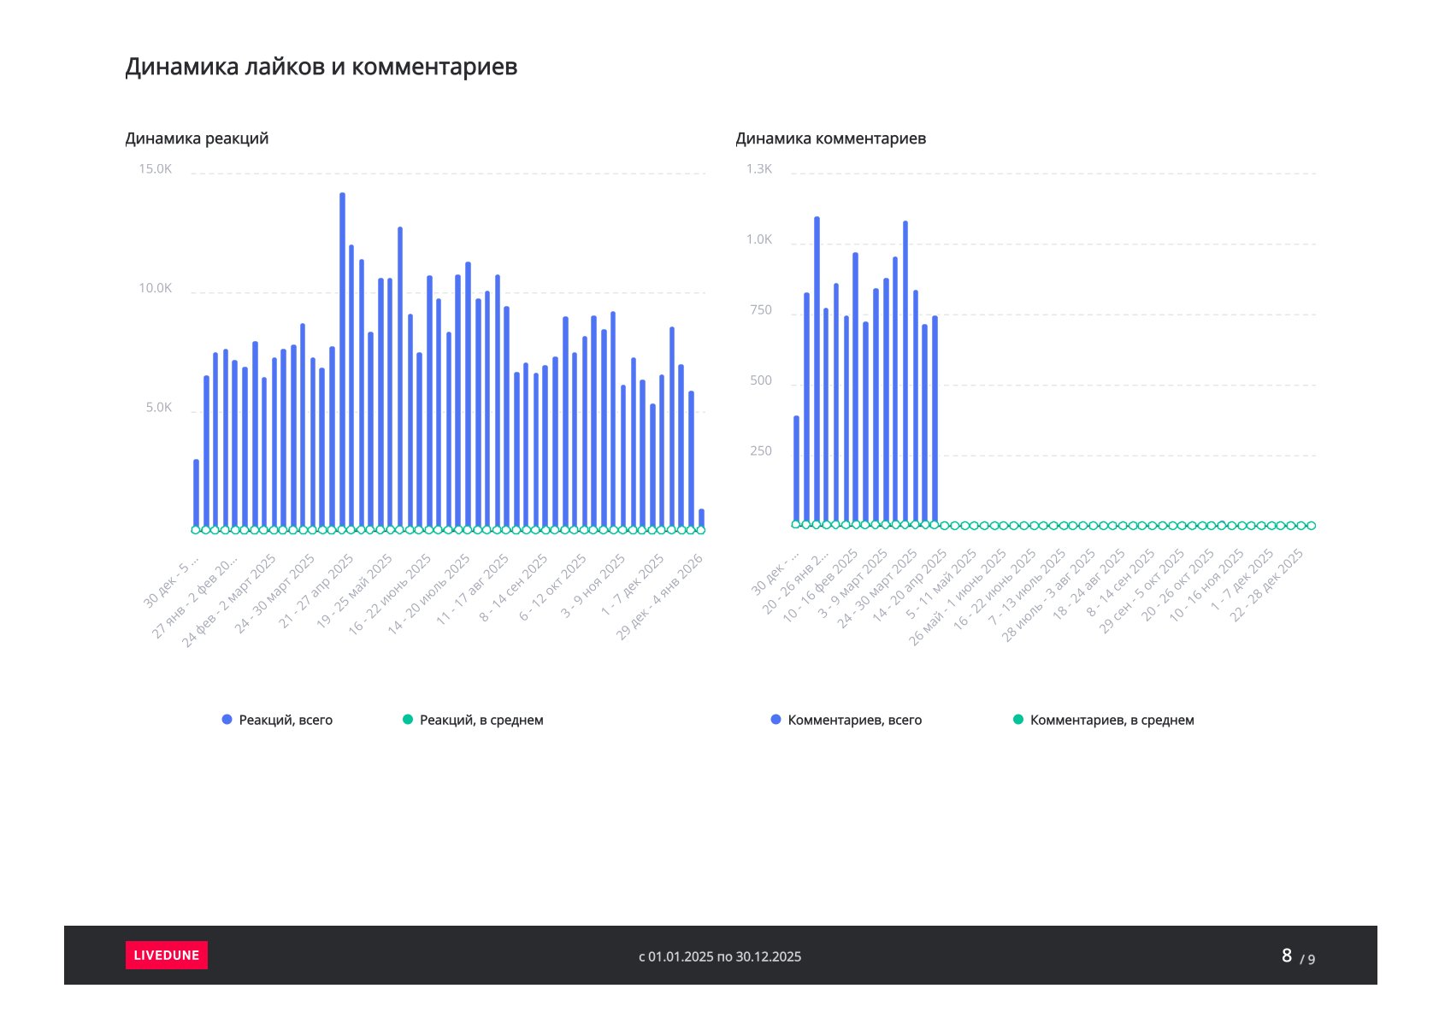
Task: Click the "Динамика комментариев" chart title
Action: point(830,138)
